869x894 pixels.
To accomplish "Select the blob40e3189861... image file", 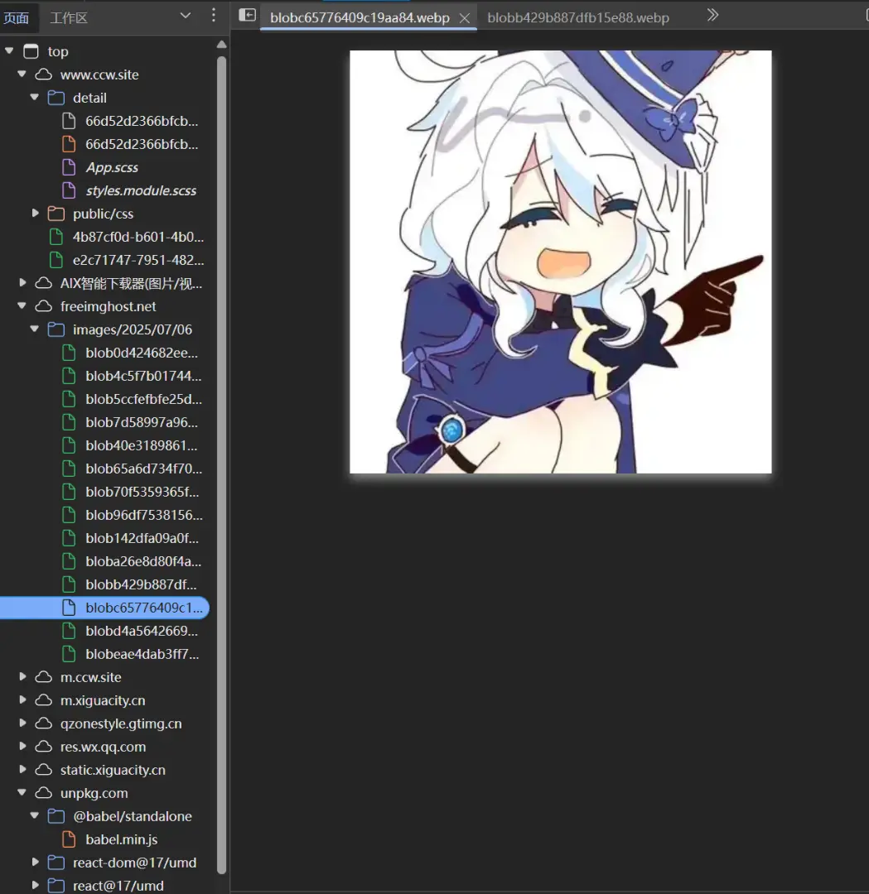I will pos(142,445).
